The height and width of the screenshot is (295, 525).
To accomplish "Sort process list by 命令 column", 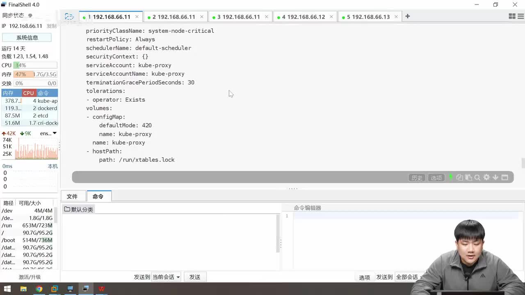I will (47, 93).
